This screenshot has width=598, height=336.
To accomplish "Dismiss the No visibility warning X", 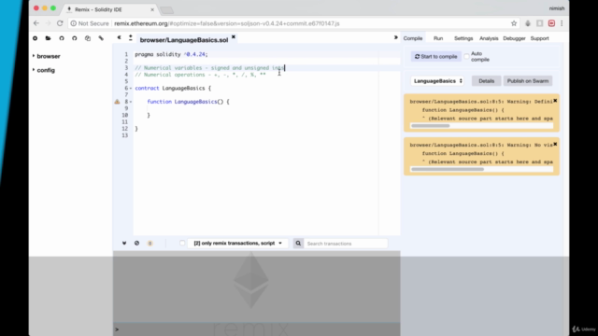I will pyautogui.click(x=555, y=144).
